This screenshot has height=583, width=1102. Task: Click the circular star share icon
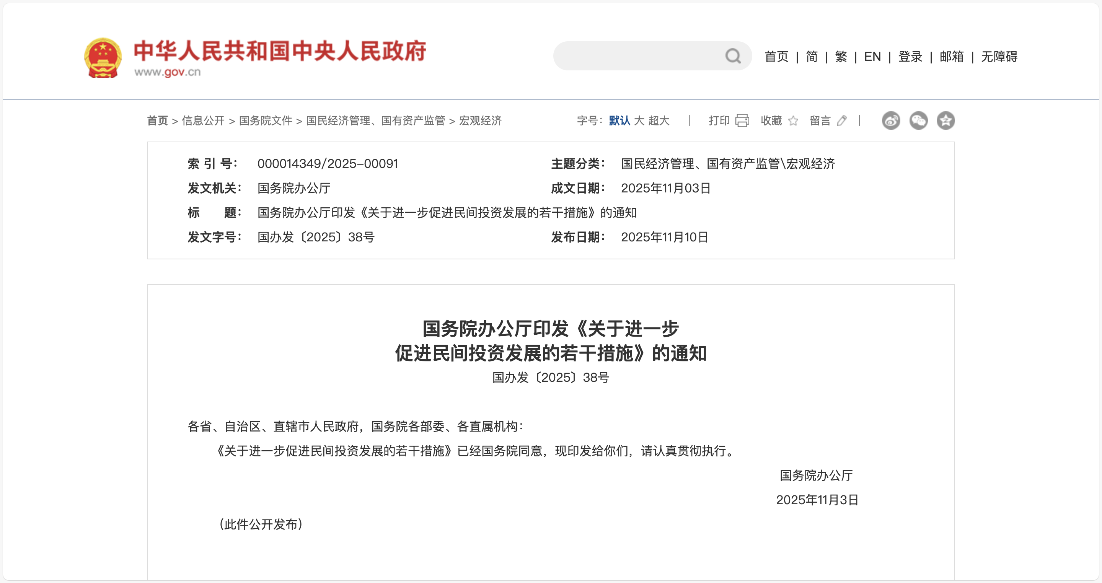tap(946, 121)
